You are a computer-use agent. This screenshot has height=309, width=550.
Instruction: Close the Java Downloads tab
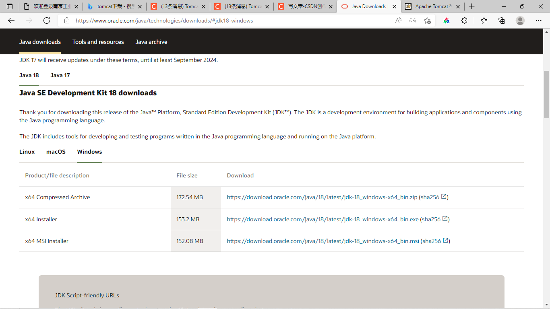tap(394, 6)
